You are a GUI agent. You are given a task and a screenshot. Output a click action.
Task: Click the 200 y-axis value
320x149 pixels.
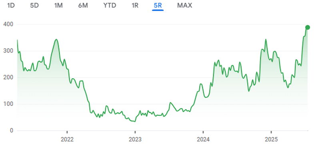click(x=8, y=77)
